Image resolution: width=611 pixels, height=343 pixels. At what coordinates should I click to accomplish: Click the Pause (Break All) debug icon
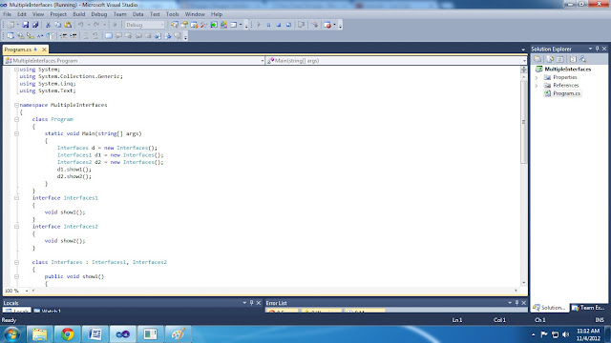click(268, 25)
